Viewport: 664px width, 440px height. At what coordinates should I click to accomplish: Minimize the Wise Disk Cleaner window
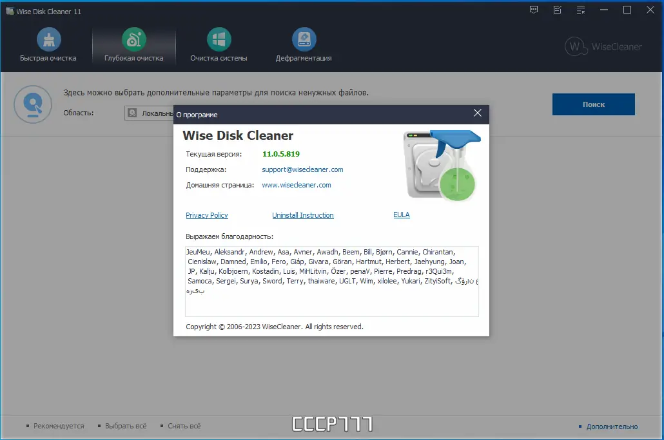click(x=604, y=10)
